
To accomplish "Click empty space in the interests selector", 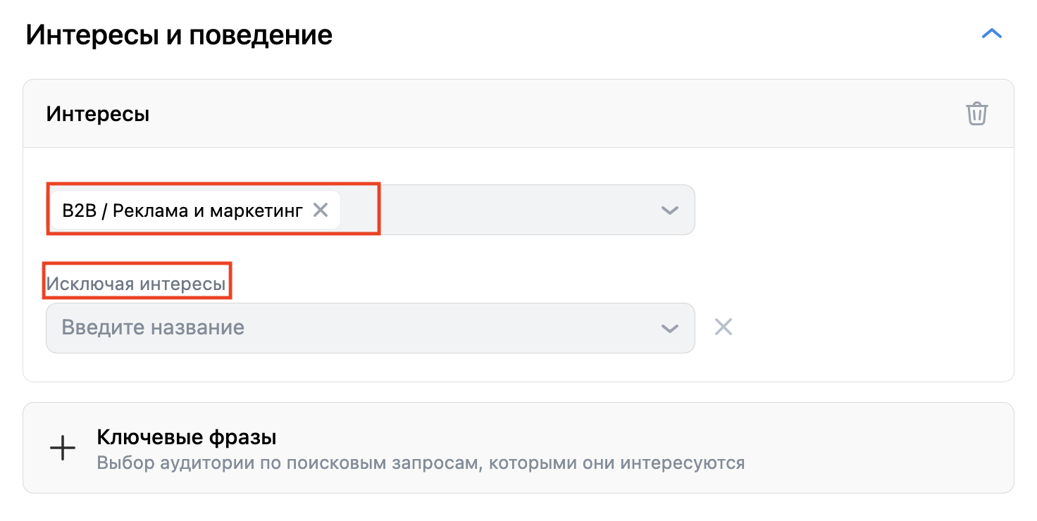I will [507, 210].
